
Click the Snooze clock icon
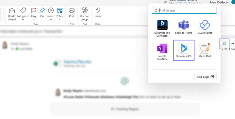[51, 10]
